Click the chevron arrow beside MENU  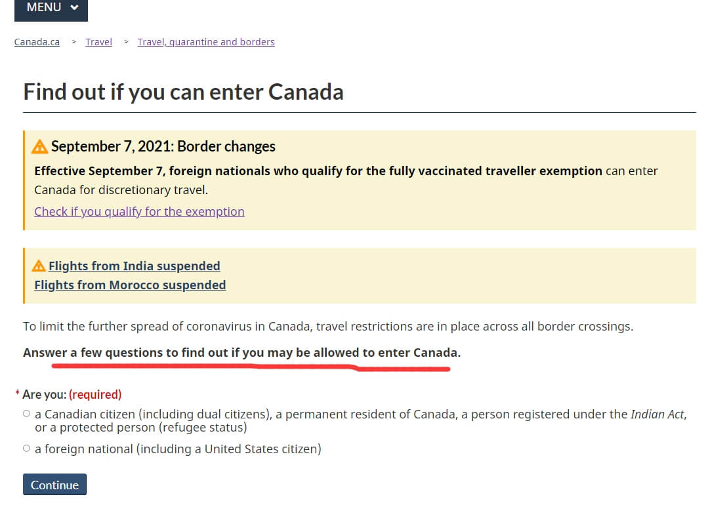tap(75, 7)
